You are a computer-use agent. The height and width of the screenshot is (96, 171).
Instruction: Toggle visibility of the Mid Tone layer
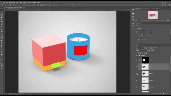(136, 74)
